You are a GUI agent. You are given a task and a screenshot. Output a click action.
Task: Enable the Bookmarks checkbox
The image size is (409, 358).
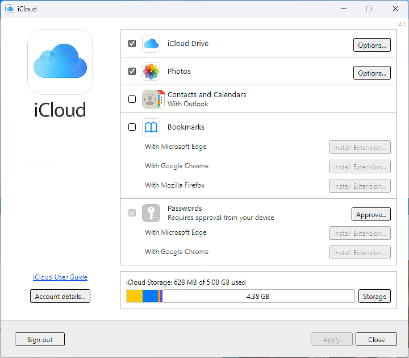coord(132,127)
